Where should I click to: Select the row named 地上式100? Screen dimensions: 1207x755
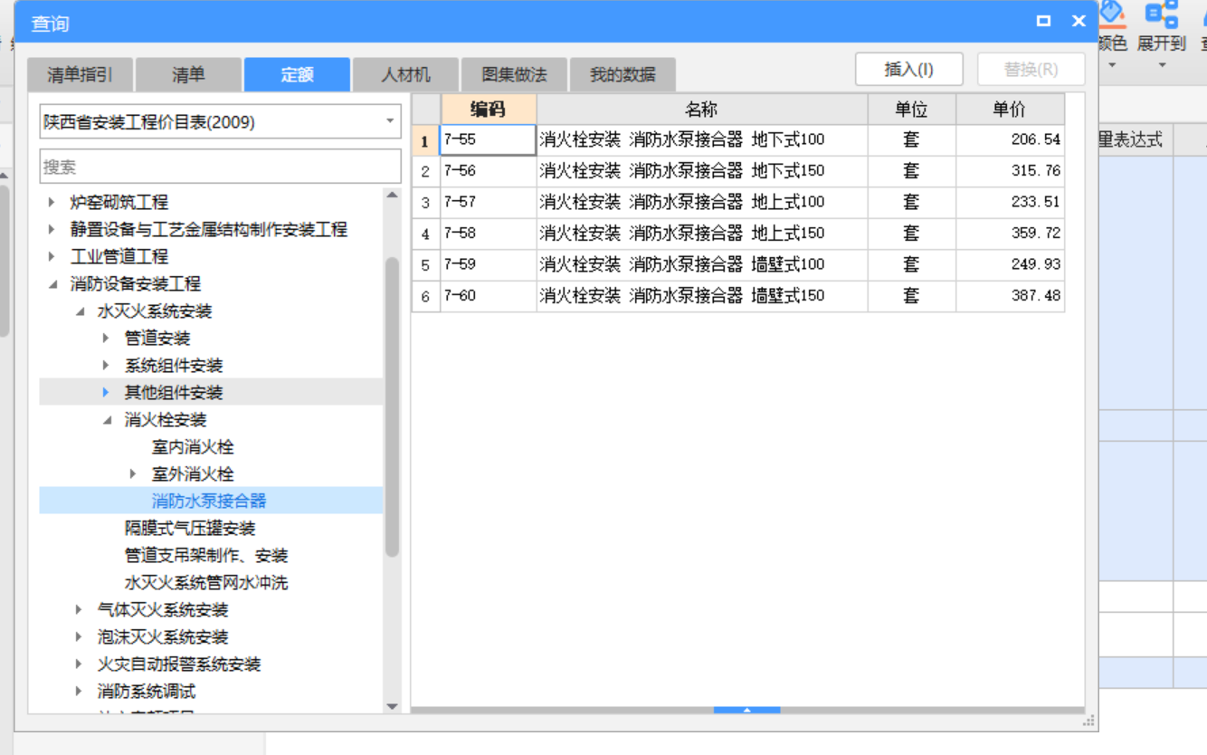point(702,202)
